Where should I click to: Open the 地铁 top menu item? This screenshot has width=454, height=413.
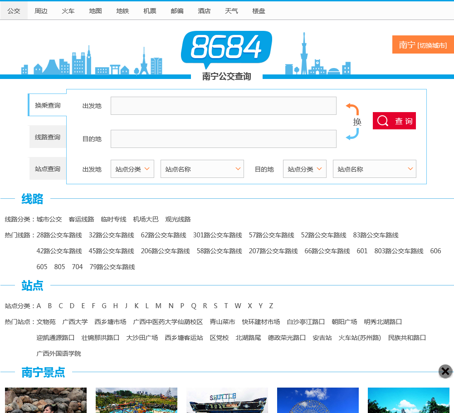122,11
